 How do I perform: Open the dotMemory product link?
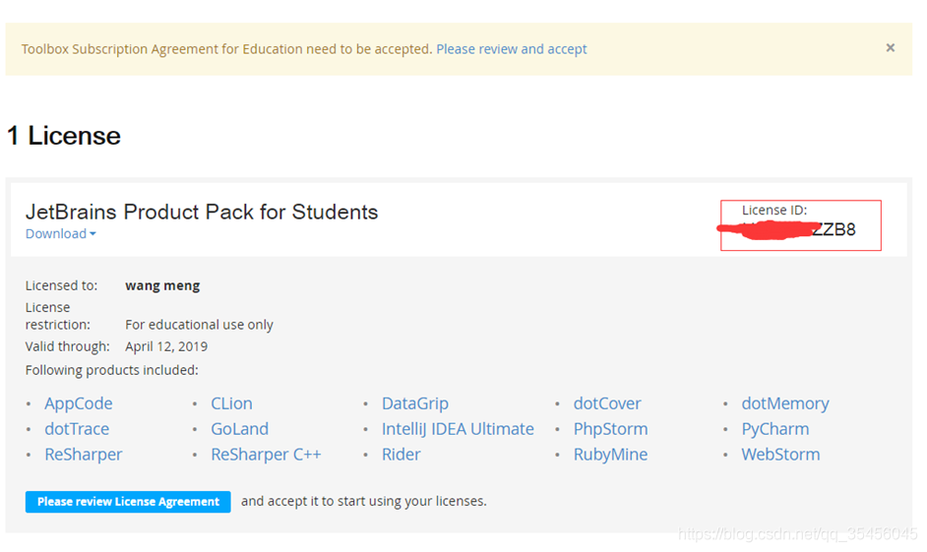pyautogui.click(x=785, y=403)
